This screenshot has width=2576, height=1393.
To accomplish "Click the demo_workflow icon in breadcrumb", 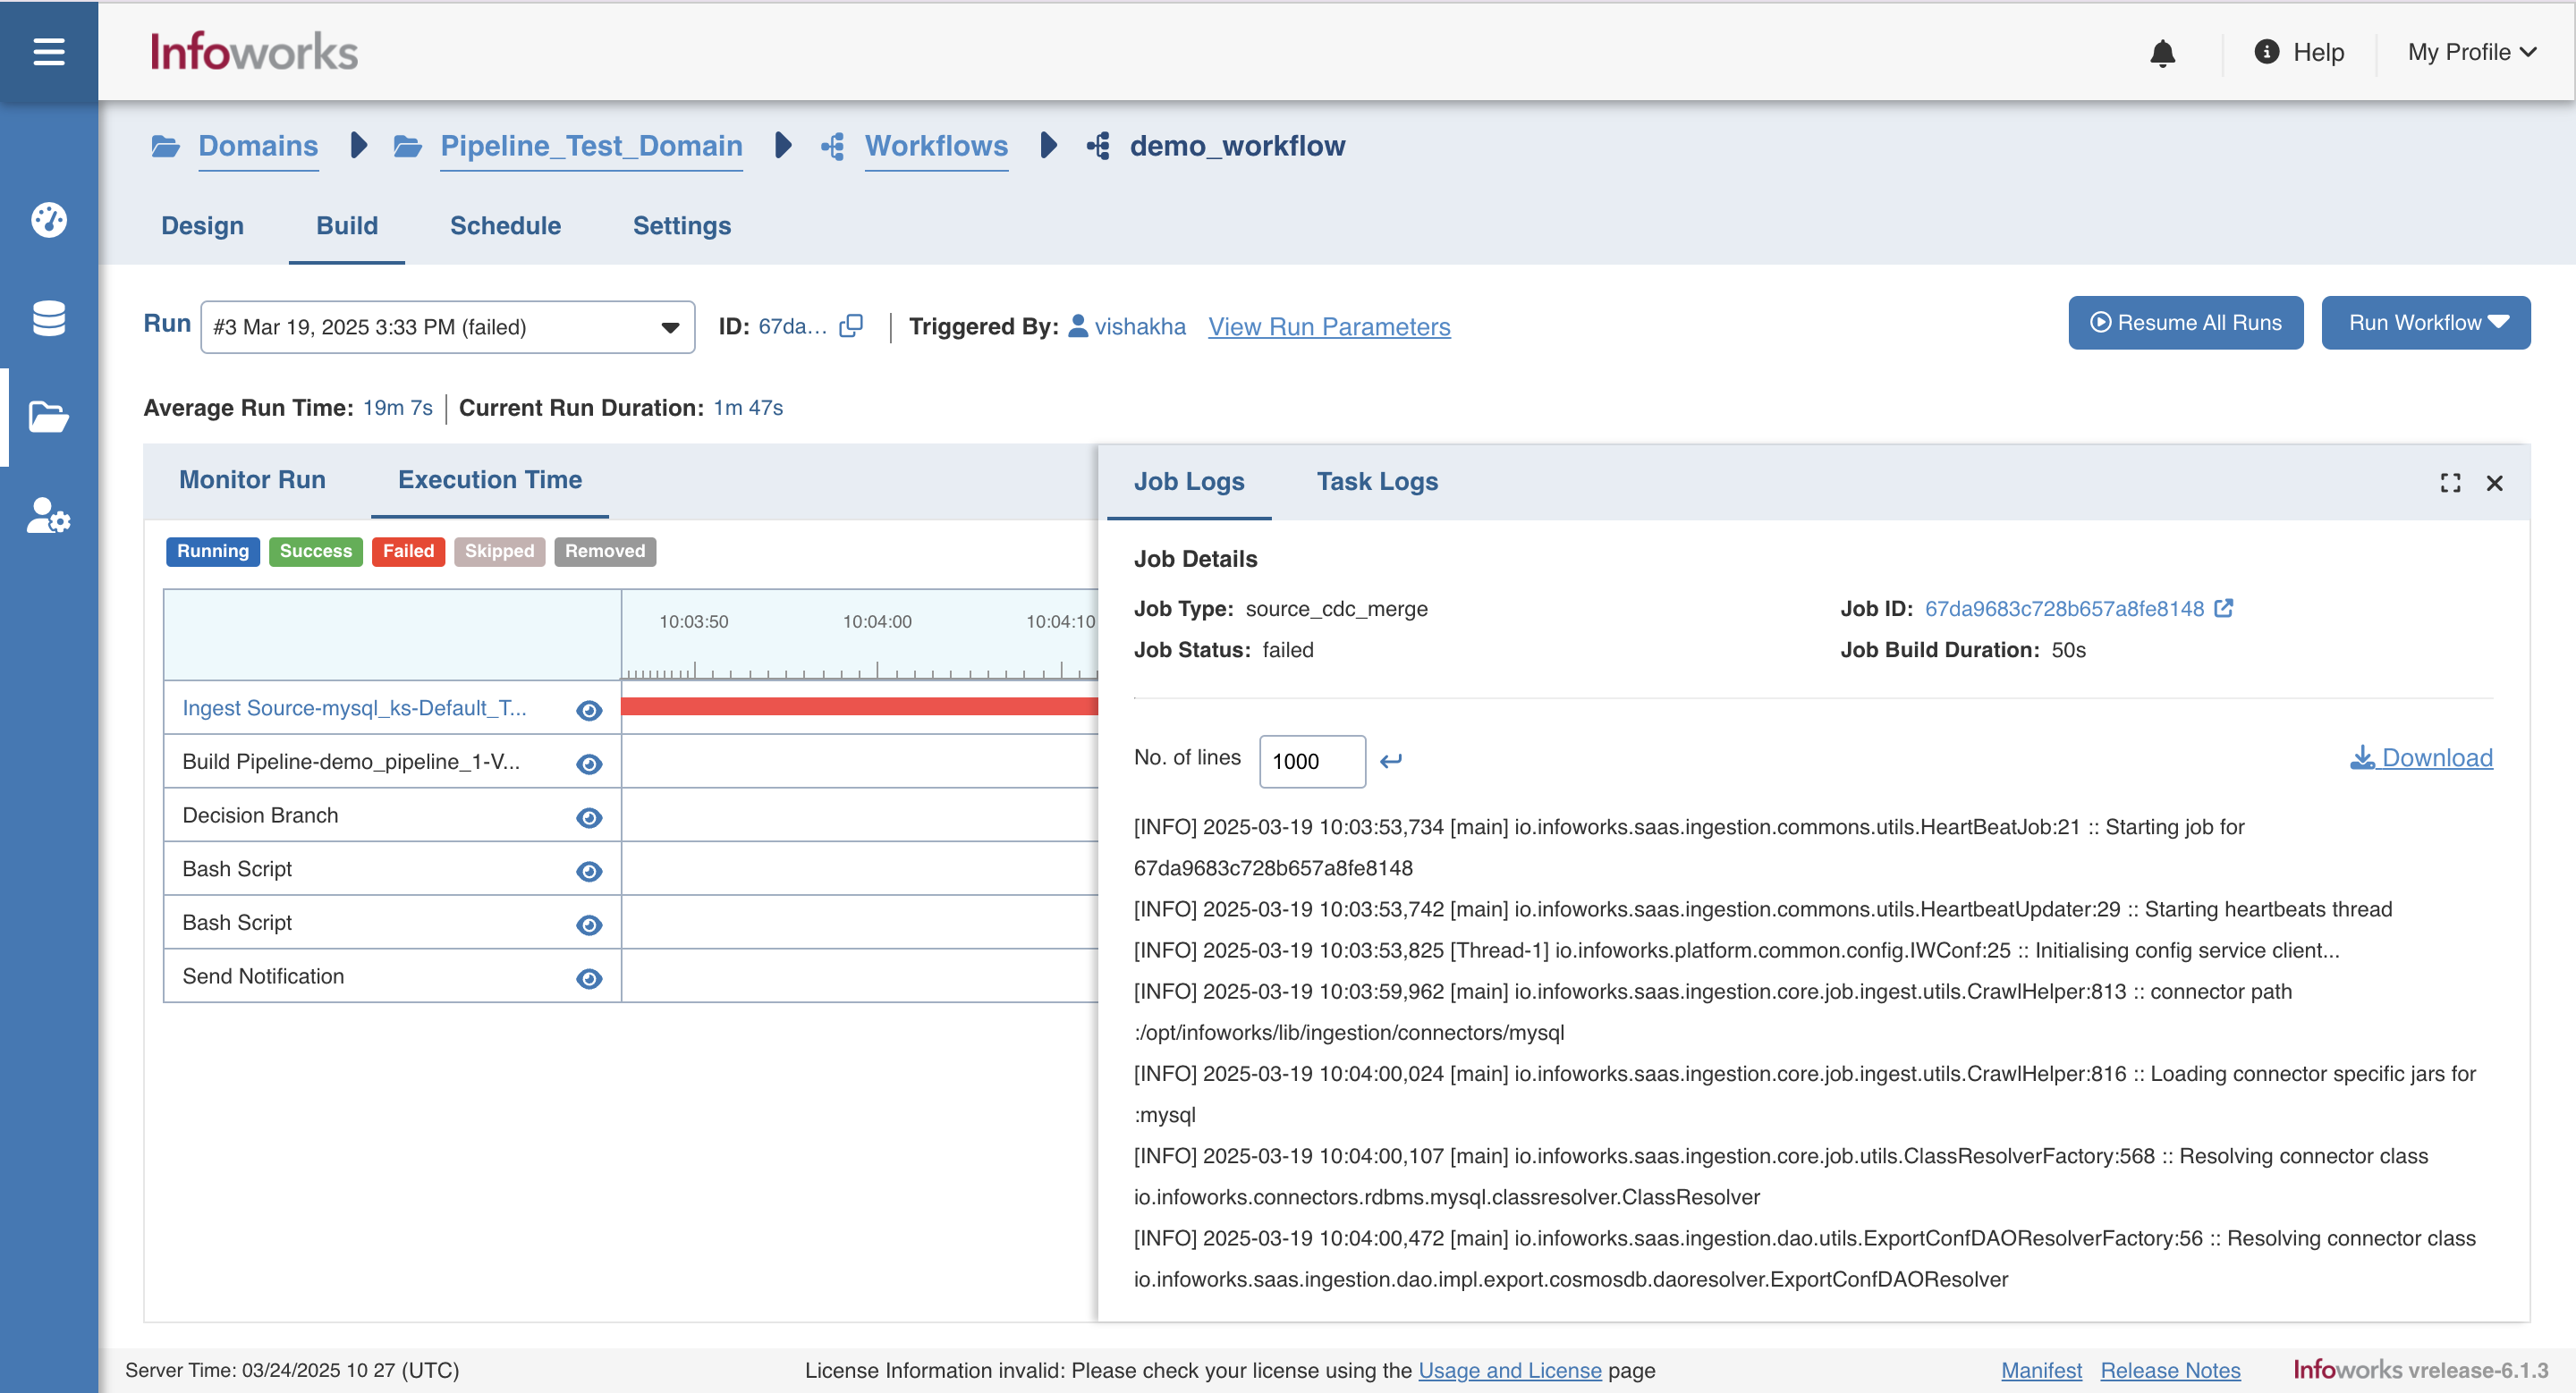I will pyautogui.click(x=1098, y=146).
